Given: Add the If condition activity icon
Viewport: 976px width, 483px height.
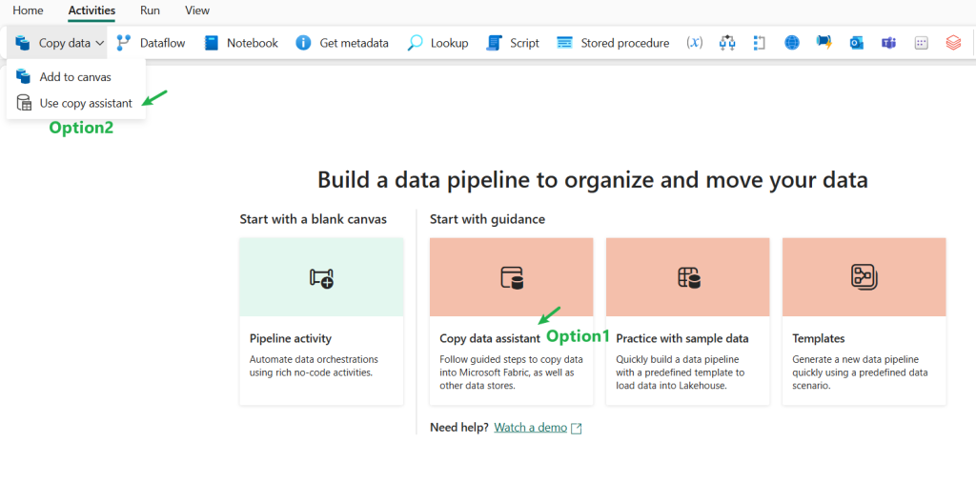Looking at the screenshot, I should point(727,43).
